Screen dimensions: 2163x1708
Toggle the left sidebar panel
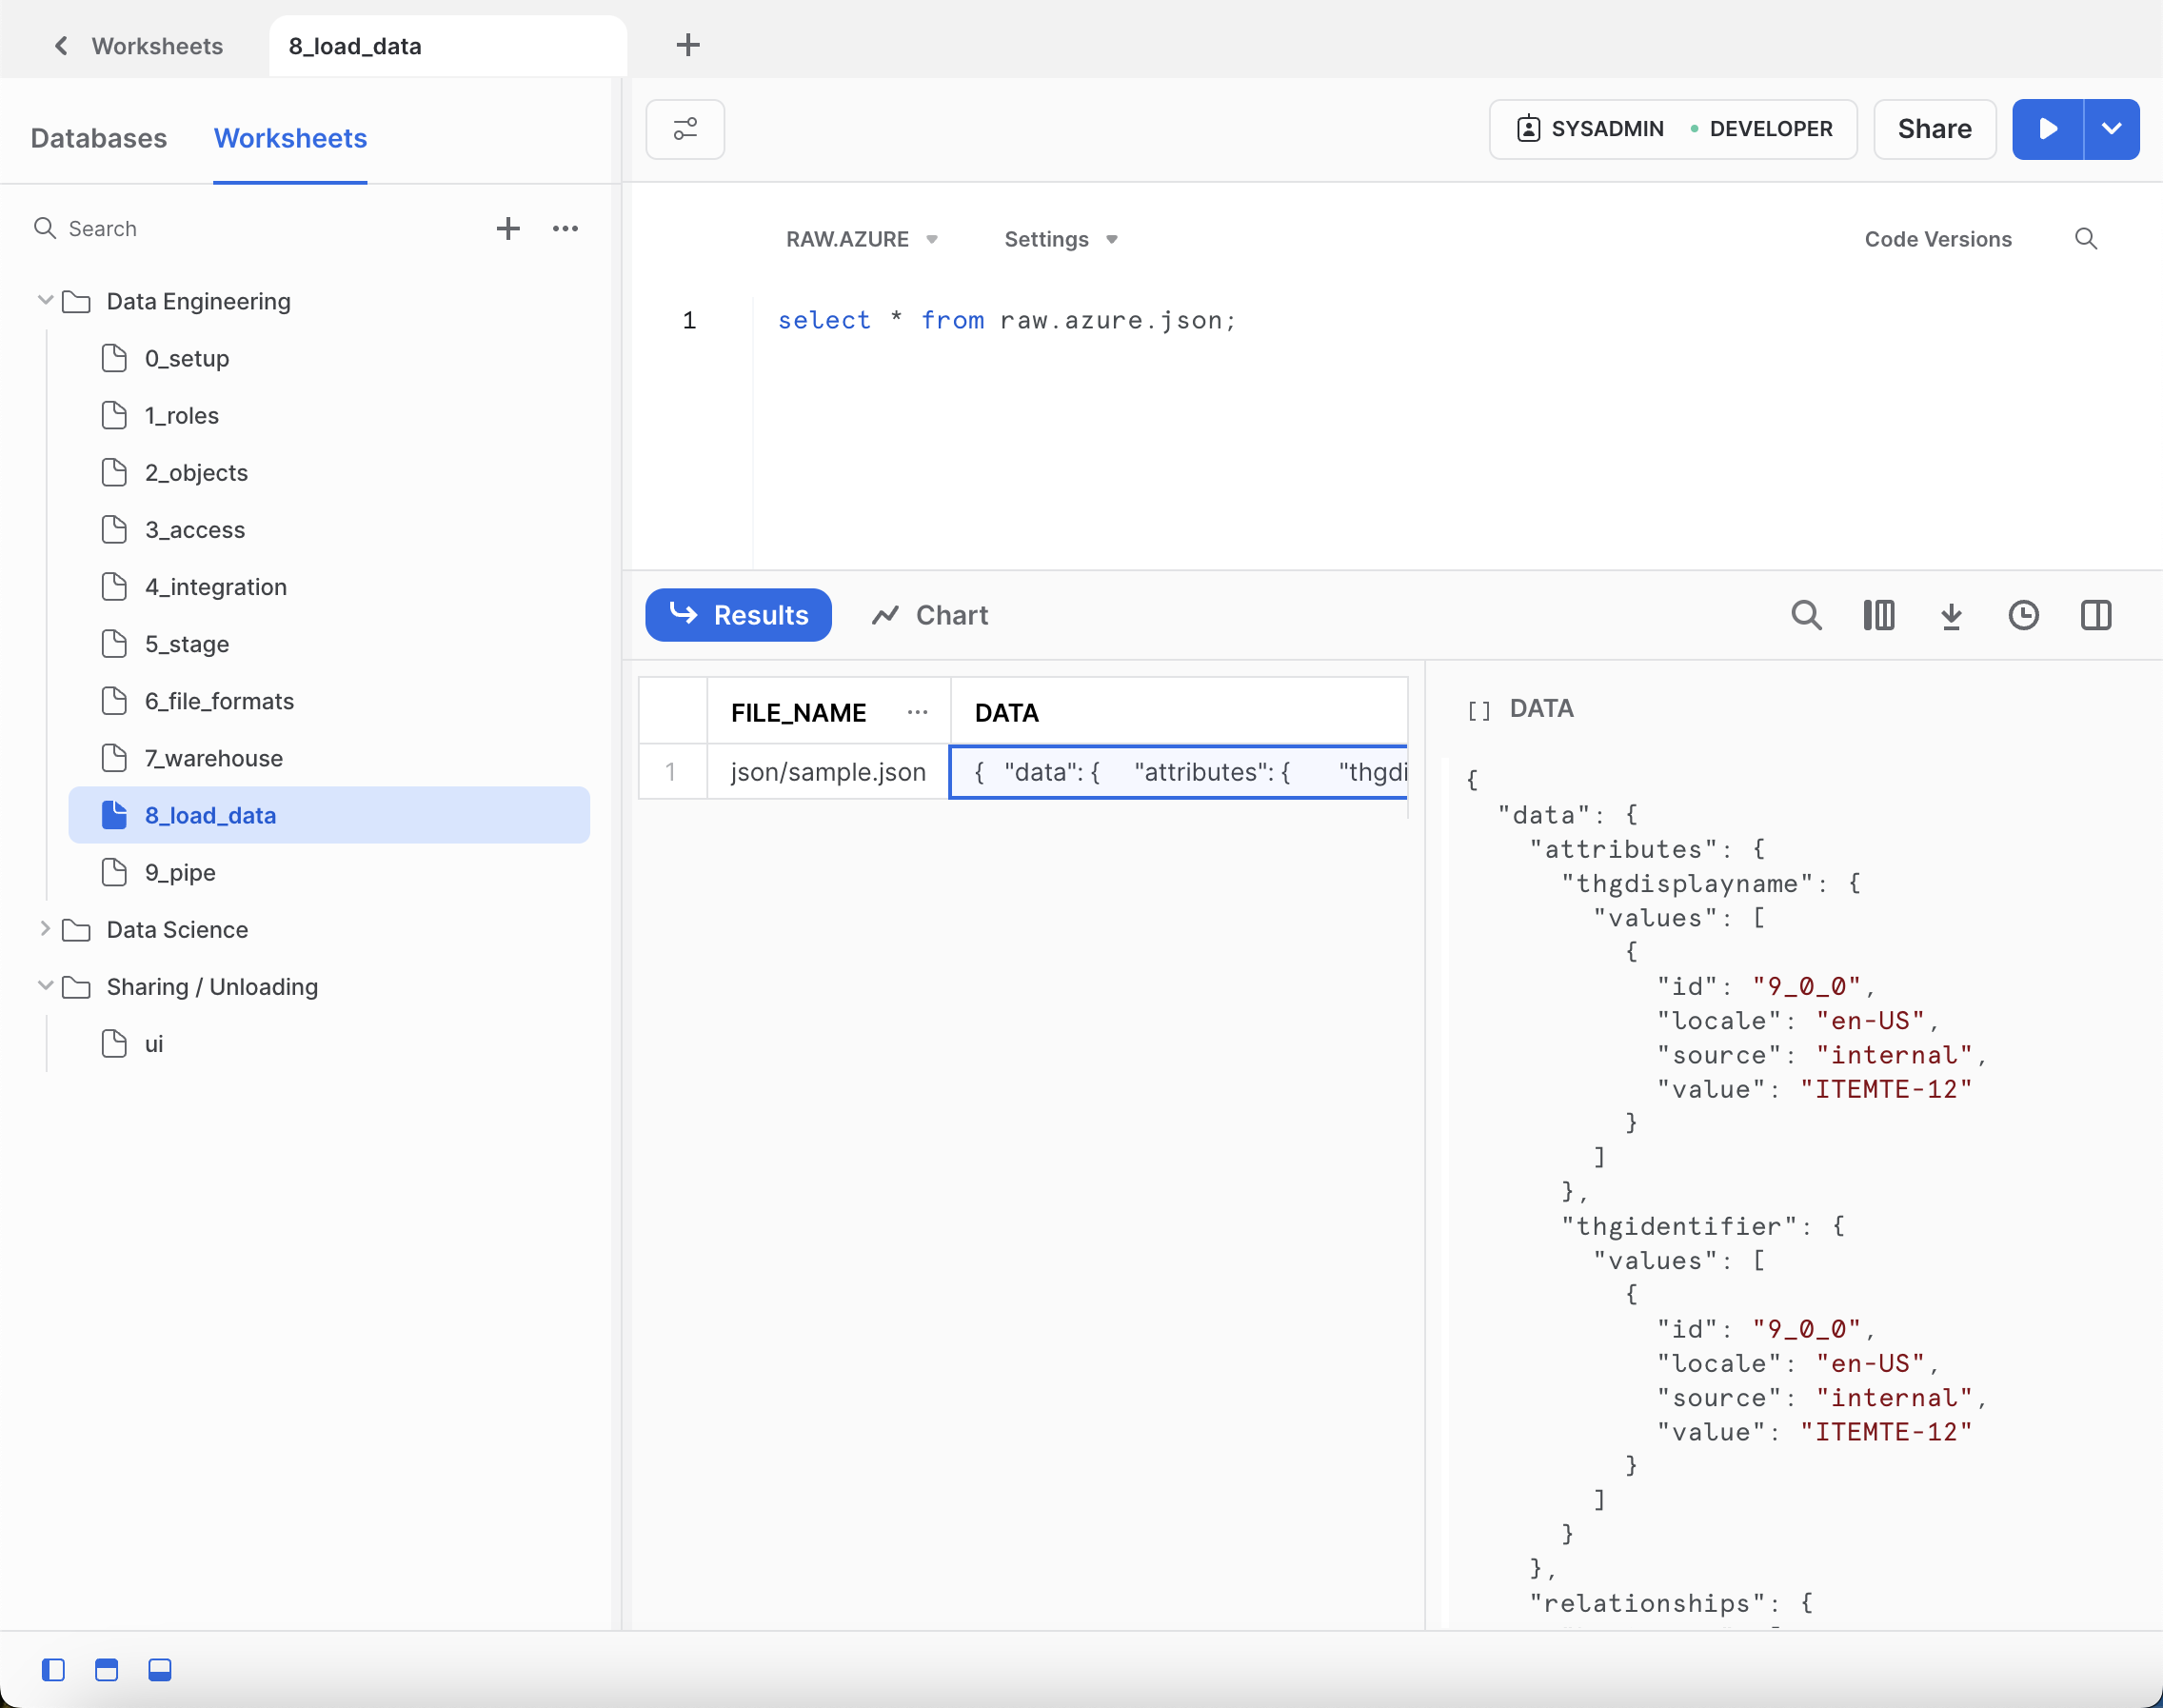54,1670
